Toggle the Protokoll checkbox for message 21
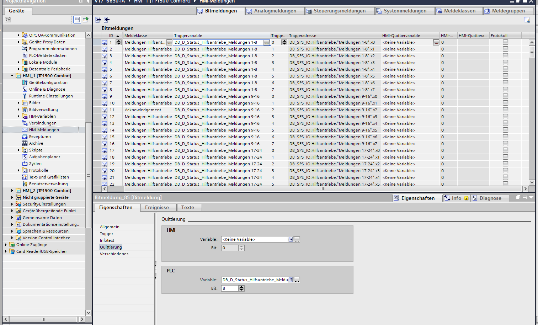 click(x=505, y=177)
